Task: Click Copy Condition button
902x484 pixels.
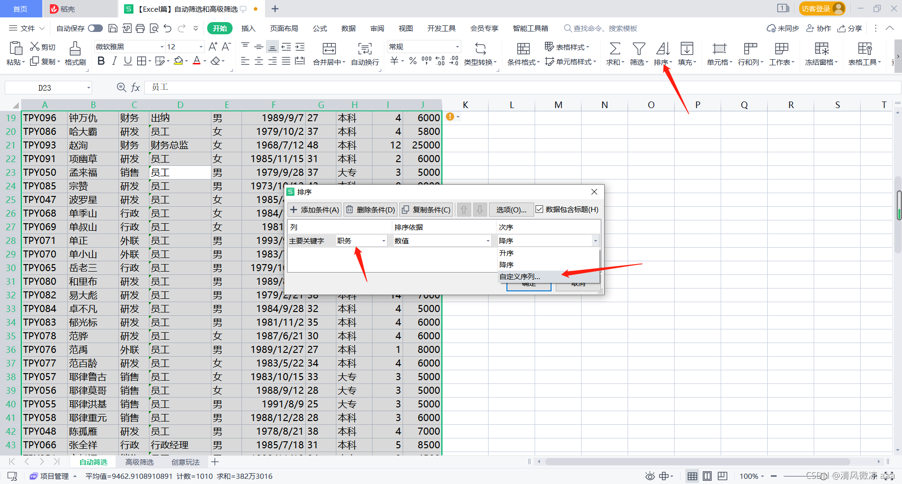Action: pos(426,210)
